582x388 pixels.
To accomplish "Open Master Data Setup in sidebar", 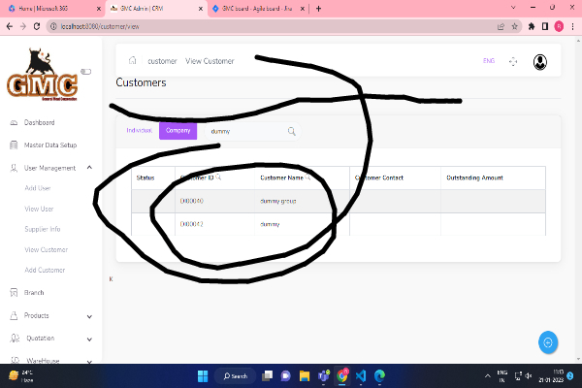I will tap(49, 145).
